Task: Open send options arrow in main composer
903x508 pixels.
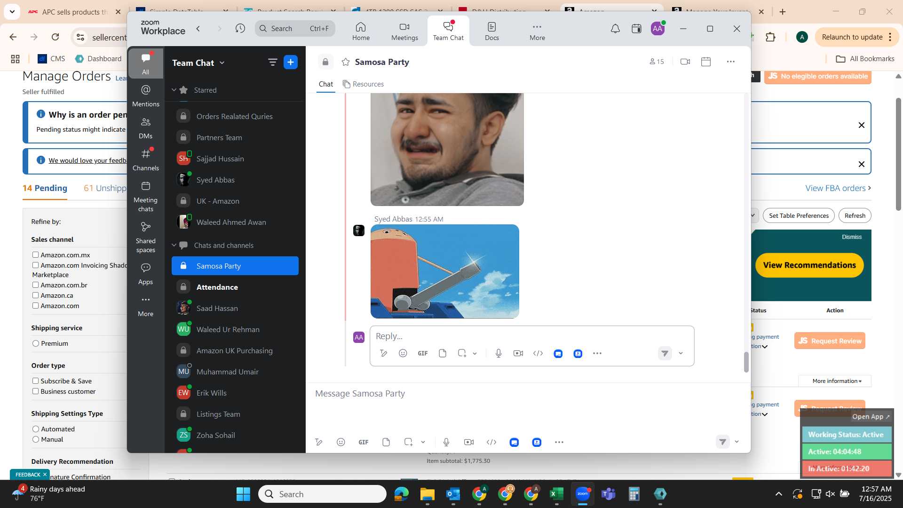Action: (x=737, y=442)
